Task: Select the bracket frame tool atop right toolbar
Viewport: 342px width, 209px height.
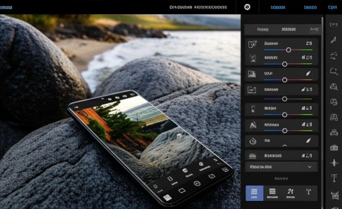Action: (334, 25)
